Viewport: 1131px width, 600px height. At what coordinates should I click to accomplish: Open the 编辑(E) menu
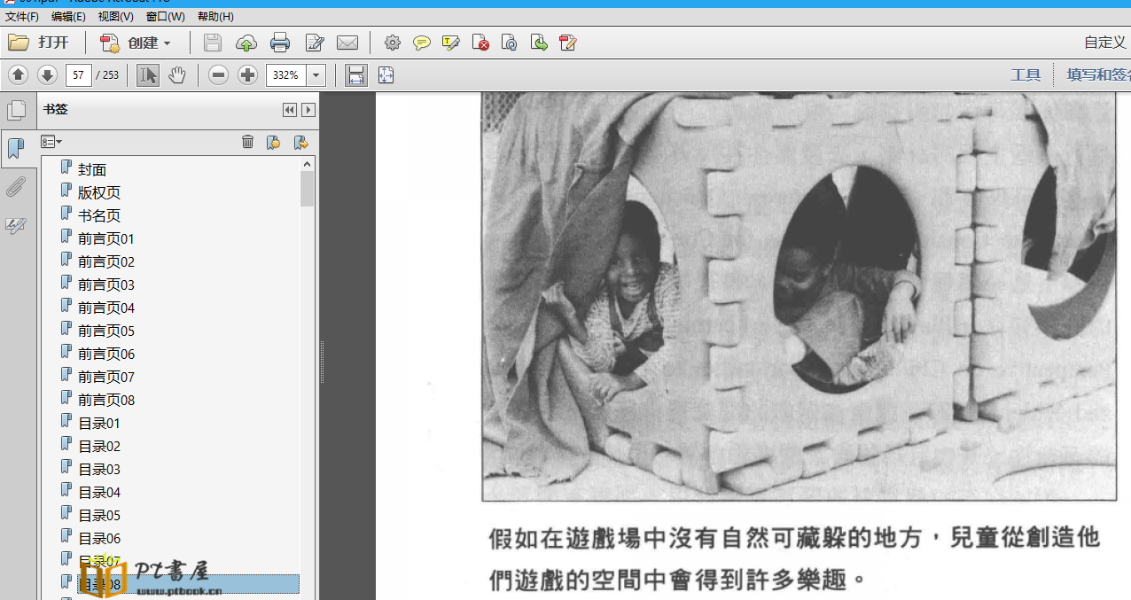click(x=68, y=17)
